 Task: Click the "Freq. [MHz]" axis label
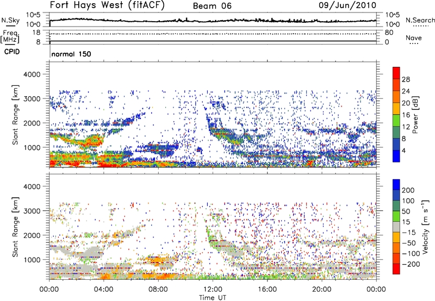tap(10, 36)
